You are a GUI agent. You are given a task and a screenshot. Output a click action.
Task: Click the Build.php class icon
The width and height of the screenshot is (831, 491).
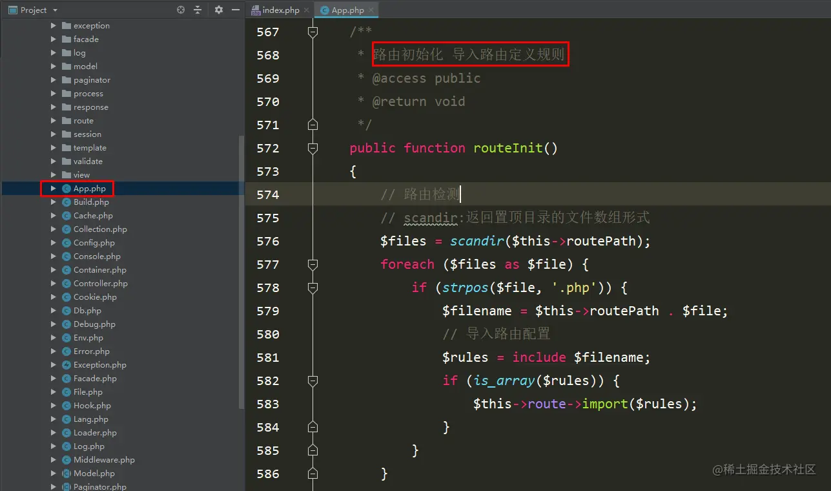point(67,202)
